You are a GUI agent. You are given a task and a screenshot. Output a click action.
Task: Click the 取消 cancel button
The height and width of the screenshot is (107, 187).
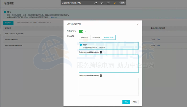click(135, 102)
